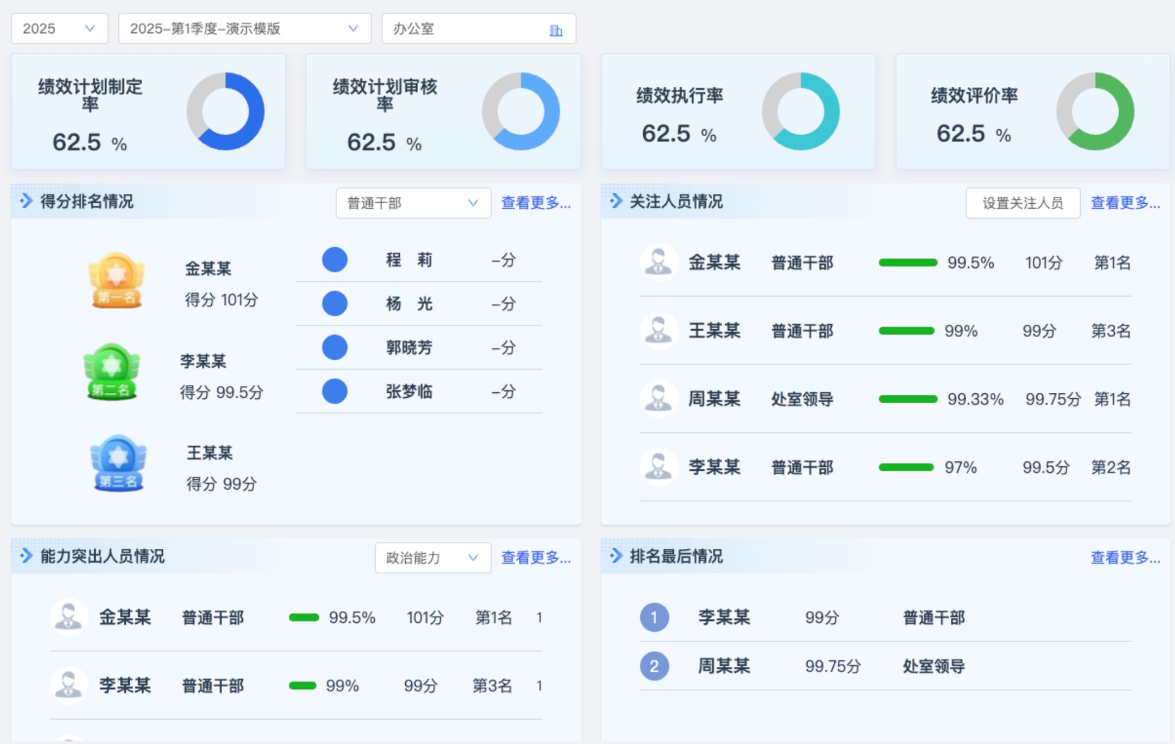Click arrow icon beside 能力突出人员情况
This screenshot has height=744, width=1175.
26,556
